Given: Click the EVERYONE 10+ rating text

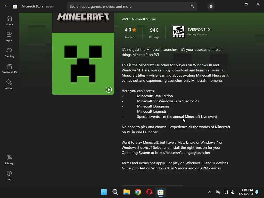Looking at the screenshot, I should click(x=200, y=30).
